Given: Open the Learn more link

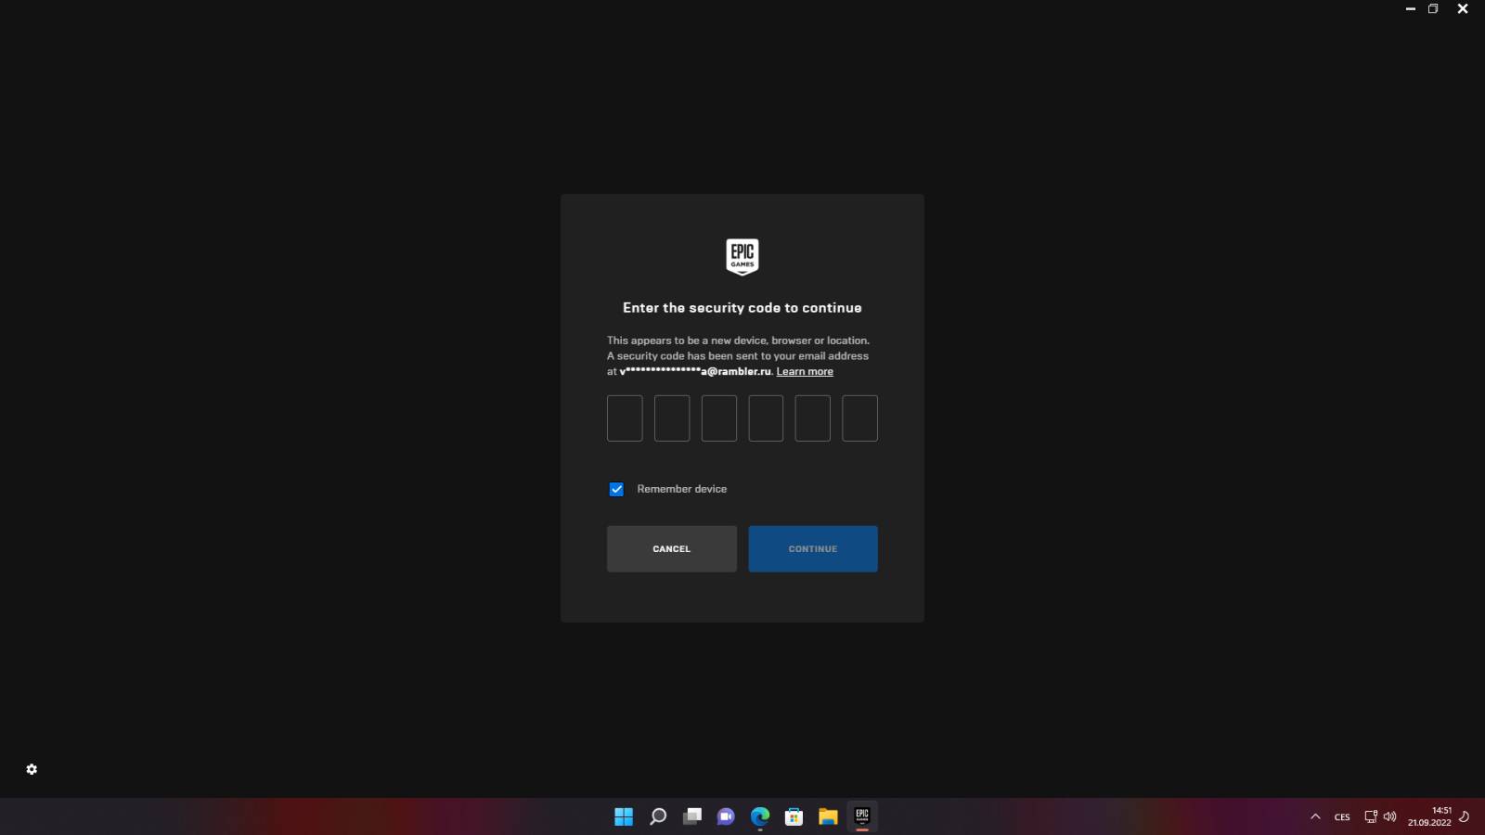Looking at the screenshot, I should point(805,371).
